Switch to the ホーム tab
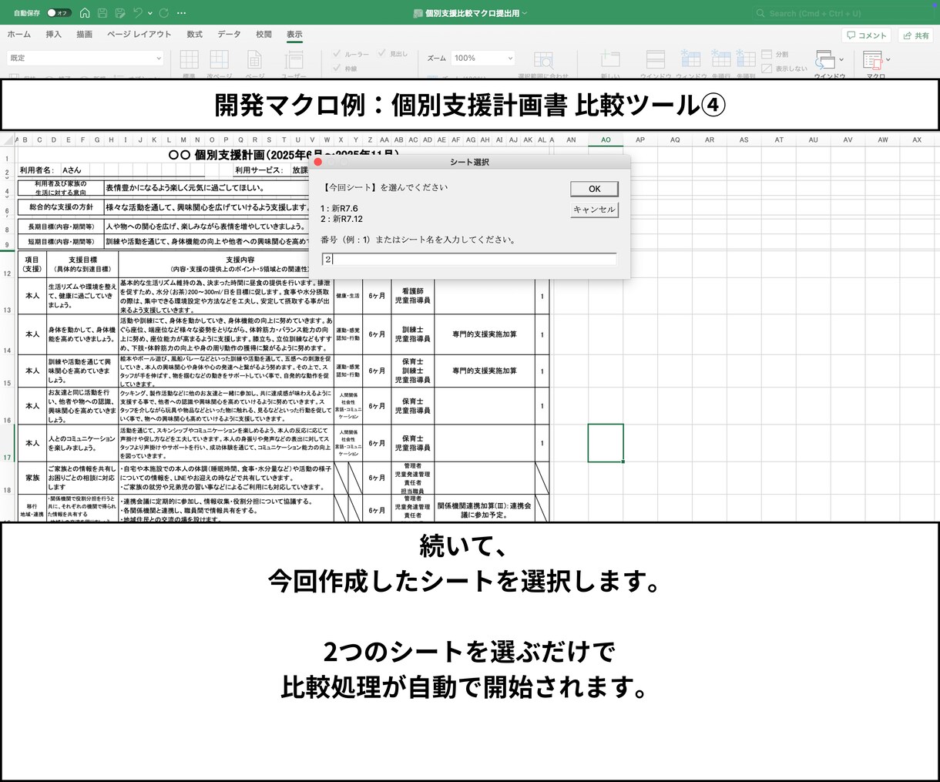Screen dimensions: 940x782 19,35
